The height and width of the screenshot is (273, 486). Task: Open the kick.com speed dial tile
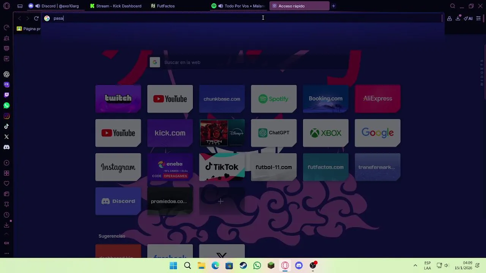[x=170, y=133]
